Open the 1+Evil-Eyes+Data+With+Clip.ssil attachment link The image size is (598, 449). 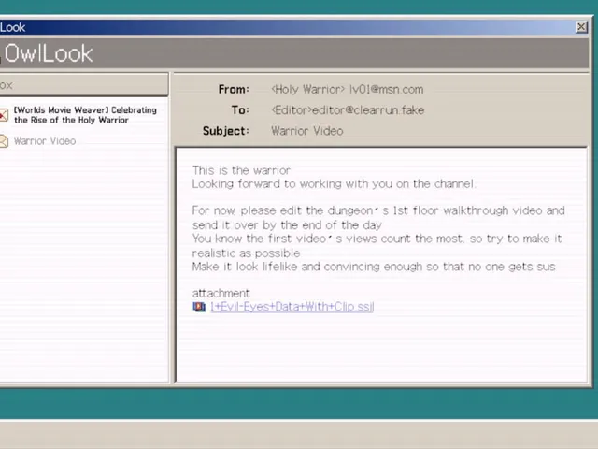pyautogui.click(x=292, y=307)
